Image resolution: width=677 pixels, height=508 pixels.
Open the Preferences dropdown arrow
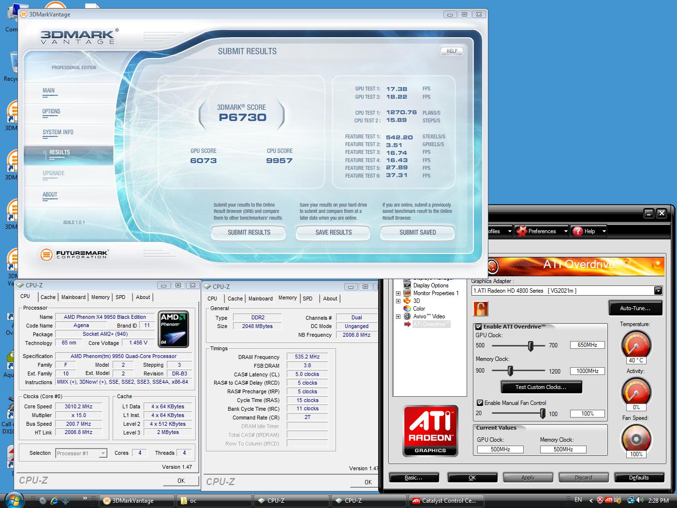pyautogui.click(x=565, y=231)
